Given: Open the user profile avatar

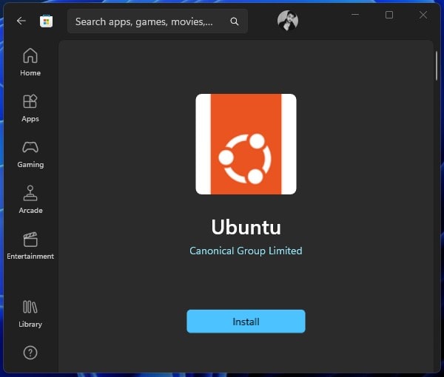Looking at the screenshot, I should (288, 21).
